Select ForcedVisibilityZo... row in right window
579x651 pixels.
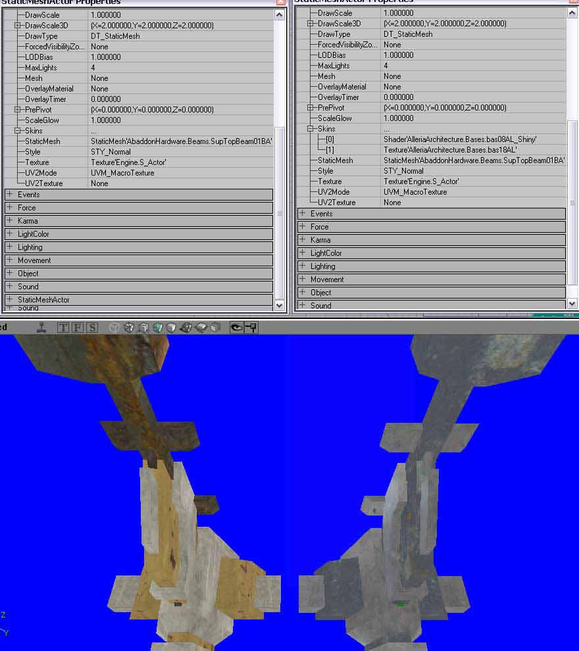(x=431, y=45)
